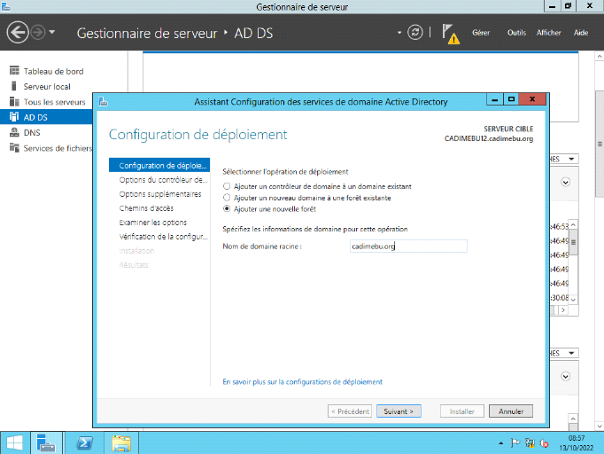Image resolution: width=604 pixels, height=454 pixels.
Task: Show hidden tray icons arrow
Action: tap(500, 443)
